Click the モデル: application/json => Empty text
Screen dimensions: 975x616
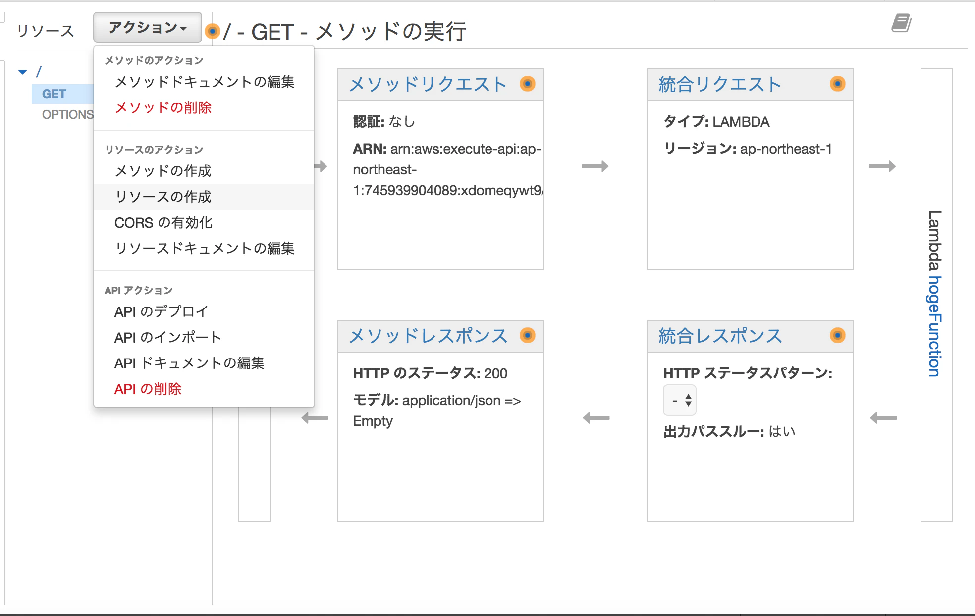437,411
